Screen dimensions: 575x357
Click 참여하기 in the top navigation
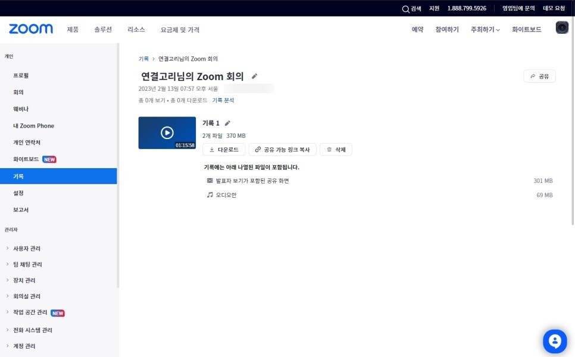point(447,30)
